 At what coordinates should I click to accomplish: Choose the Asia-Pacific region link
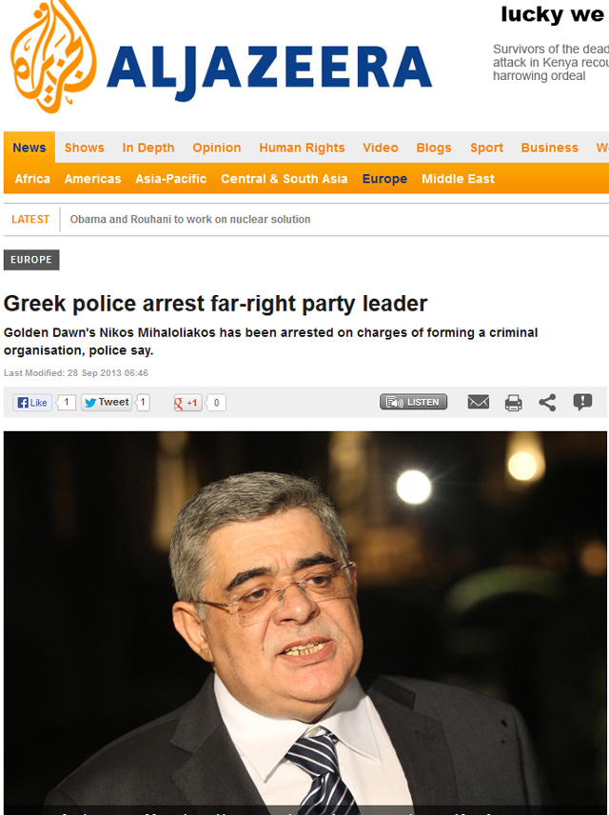click(171, 179)
